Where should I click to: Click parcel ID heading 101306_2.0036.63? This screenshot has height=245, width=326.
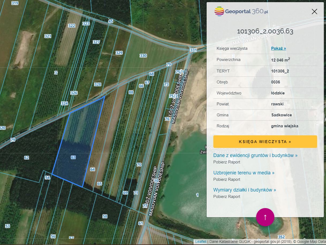point(265,31)
